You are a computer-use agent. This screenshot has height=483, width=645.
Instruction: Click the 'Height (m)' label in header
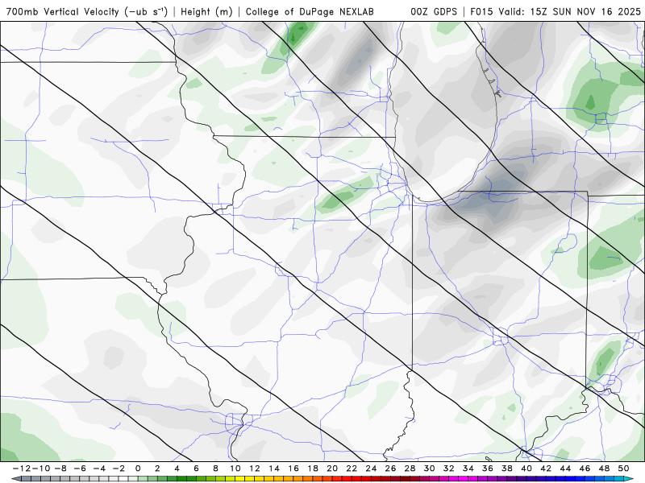(x=206, y=11)
